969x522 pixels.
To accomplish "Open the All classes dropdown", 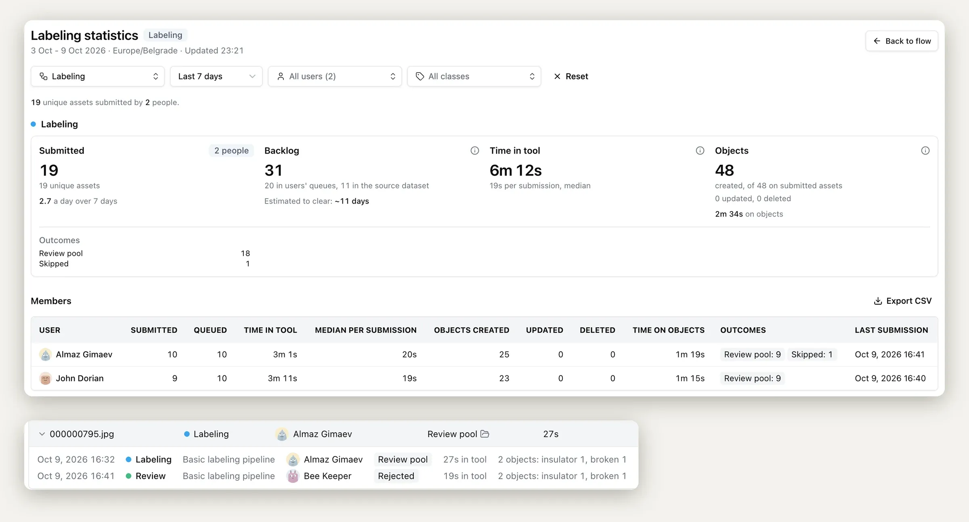I will 474,76.
